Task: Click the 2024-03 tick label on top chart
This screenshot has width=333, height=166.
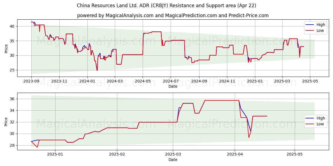Action: (115, 81)
